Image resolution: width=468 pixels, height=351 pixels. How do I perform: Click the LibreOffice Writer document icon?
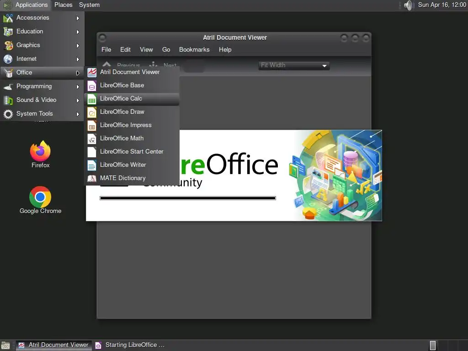92,165
